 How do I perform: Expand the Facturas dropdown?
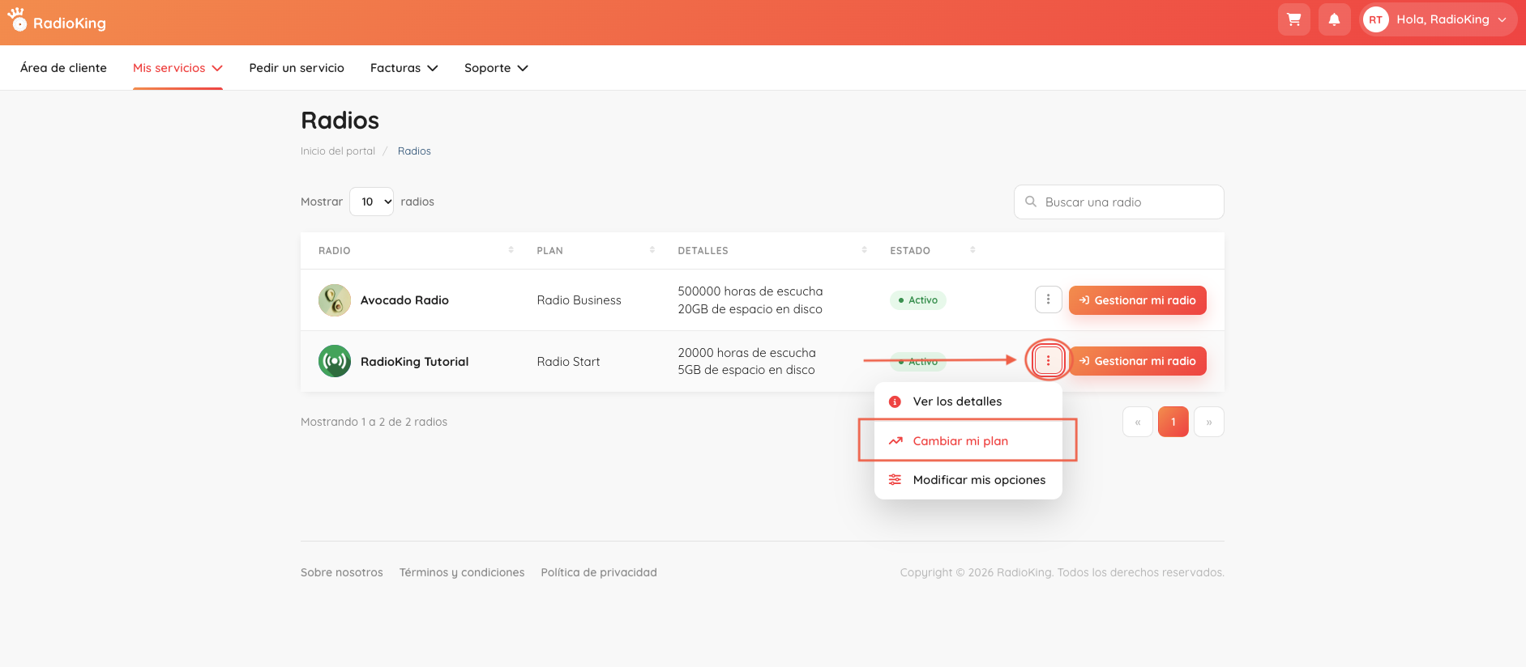pyautogui.click(x=404, y=68)
